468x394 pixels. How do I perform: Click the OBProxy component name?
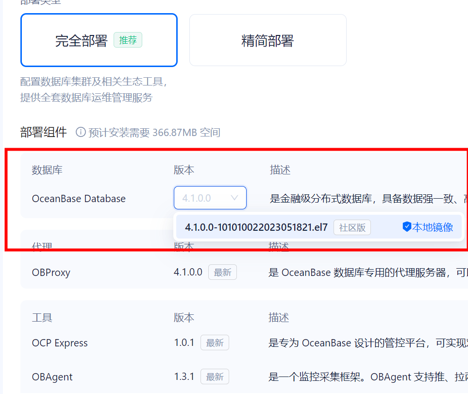[51, 273]
